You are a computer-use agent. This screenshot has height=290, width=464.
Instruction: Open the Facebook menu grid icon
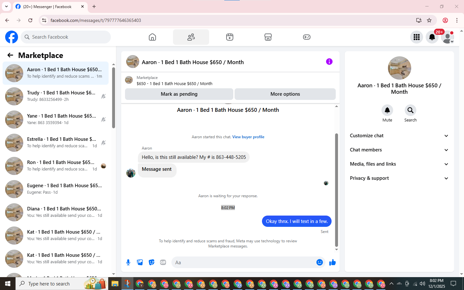pyautogui.click(x=417, y=37)
